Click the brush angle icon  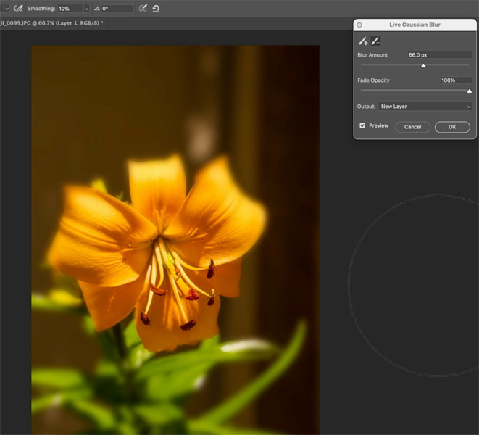97,9
